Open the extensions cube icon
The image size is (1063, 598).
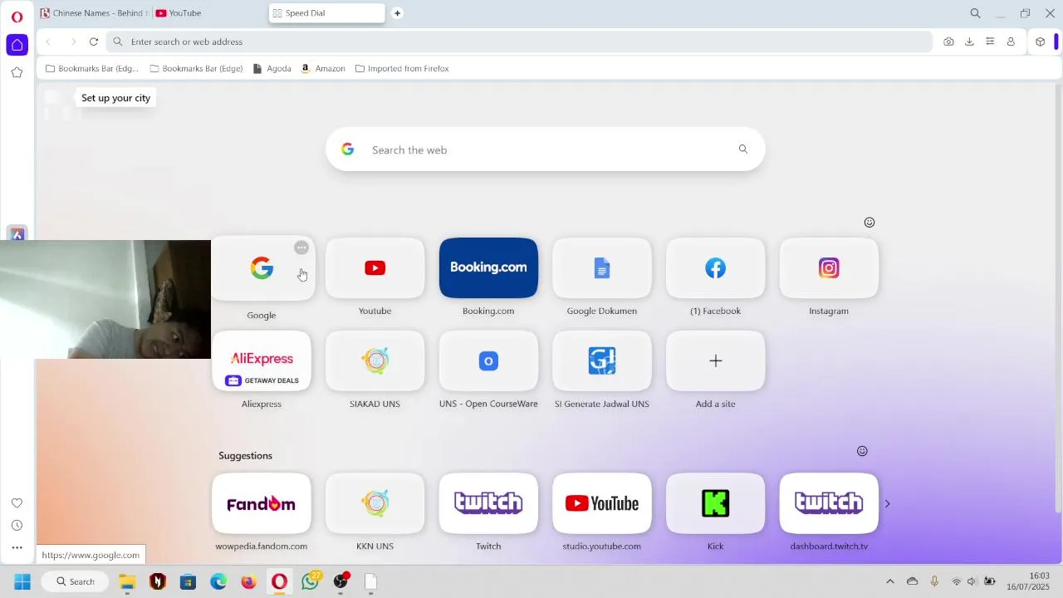click(1040, 42)
